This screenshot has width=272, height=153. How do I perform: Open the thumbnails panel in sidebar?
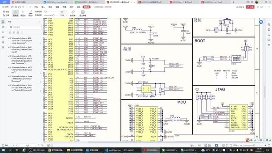point(3,27)
